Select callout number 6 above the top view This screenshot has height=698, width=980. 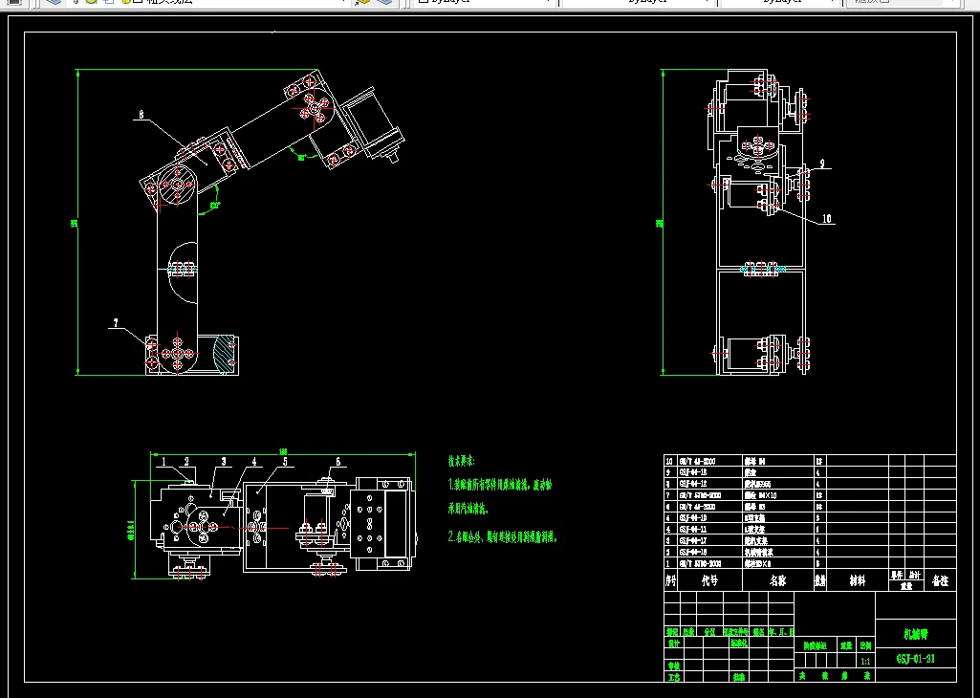coord(338,461)
